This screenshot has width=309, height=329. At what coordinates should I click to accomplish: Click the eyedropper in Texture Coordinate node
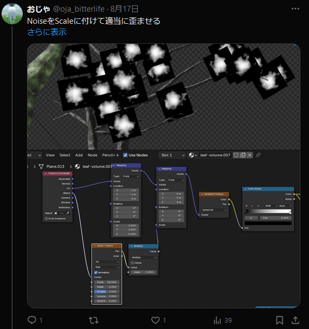pos(68,213)
